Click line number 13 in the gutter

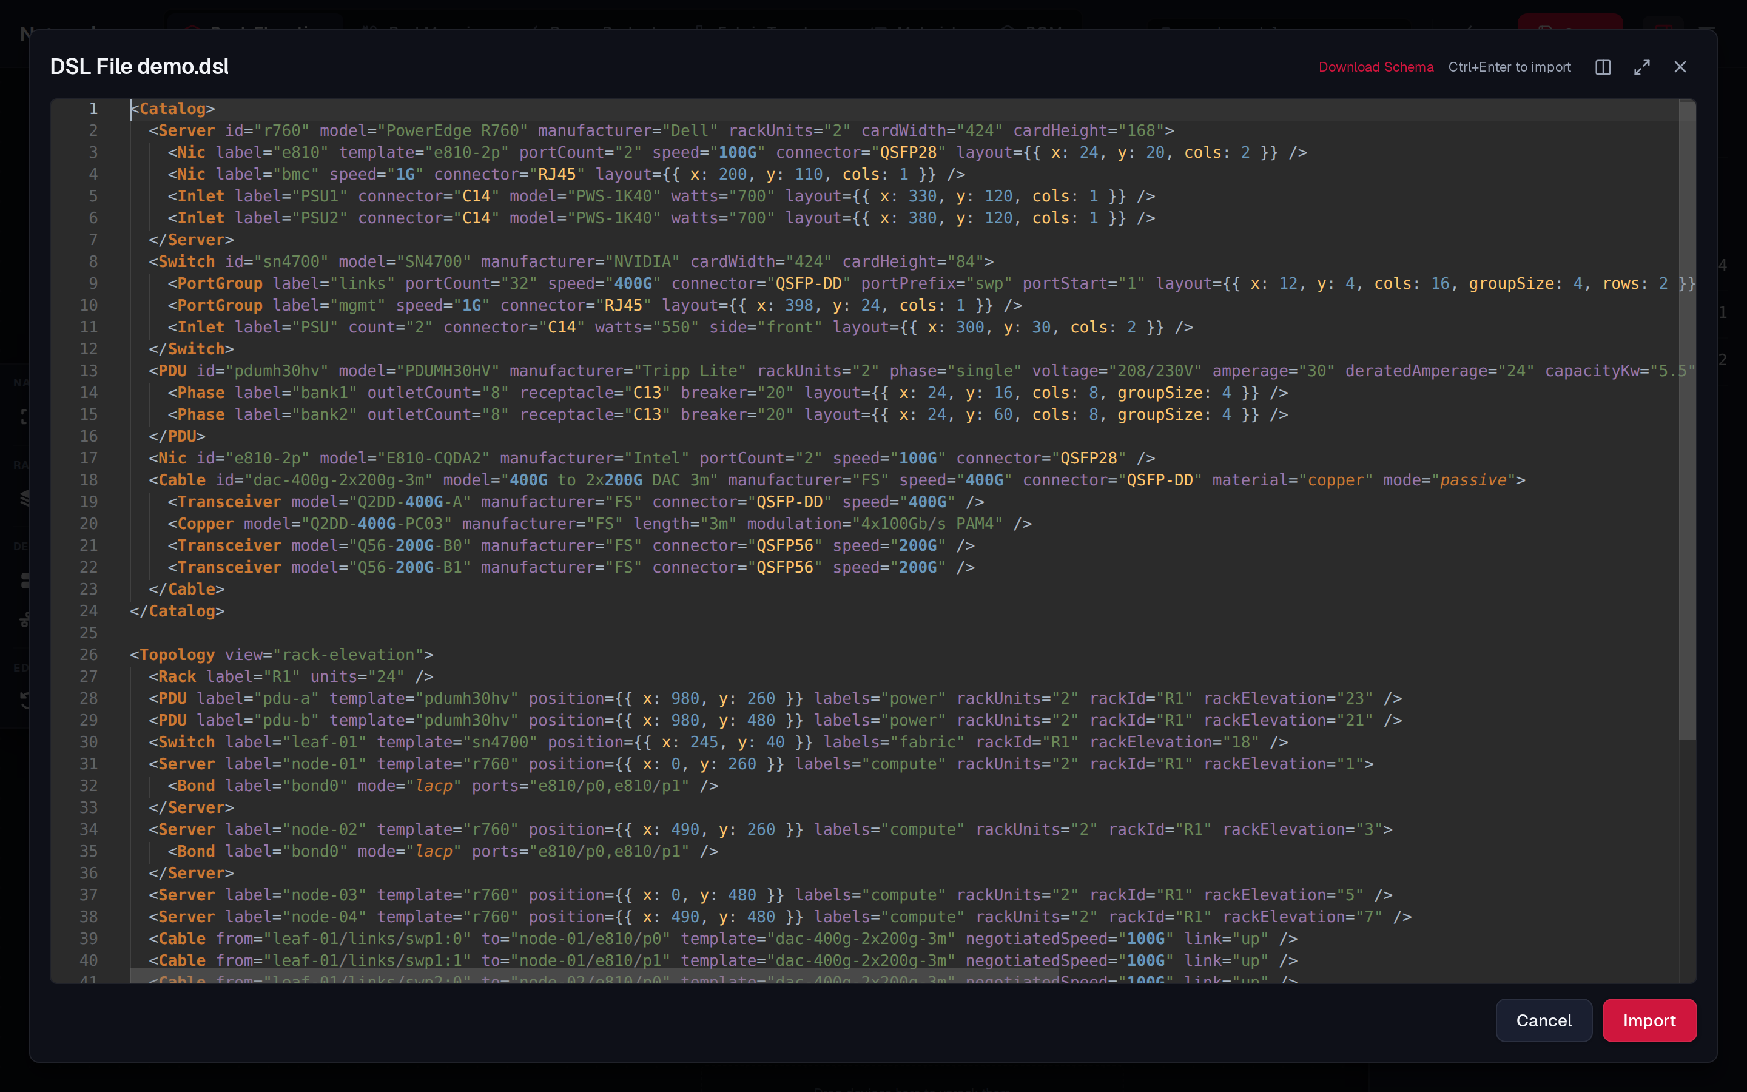[88, 371]
